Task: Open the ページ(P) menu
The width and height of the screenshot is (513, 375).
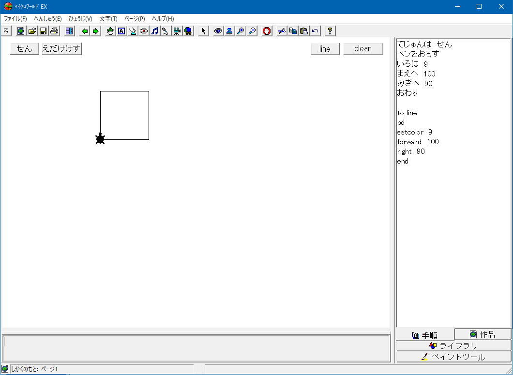Action: coord(135,19)
